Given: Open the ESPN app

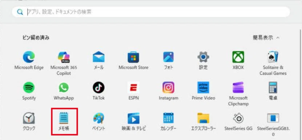Looking at the screenshot, I should point(133,91).
